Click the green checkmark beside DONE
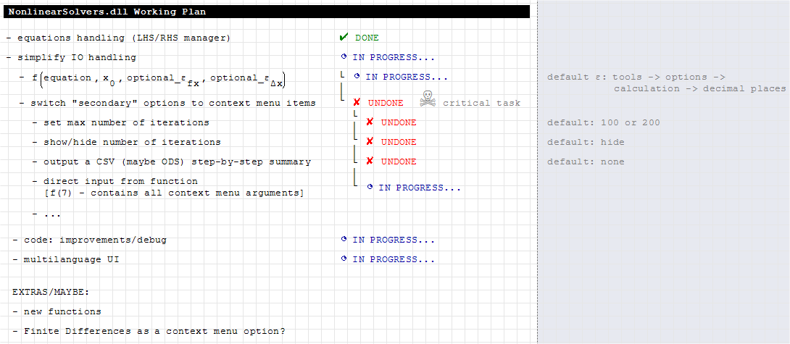Screen dimensions: 790x344 (344, 37)
